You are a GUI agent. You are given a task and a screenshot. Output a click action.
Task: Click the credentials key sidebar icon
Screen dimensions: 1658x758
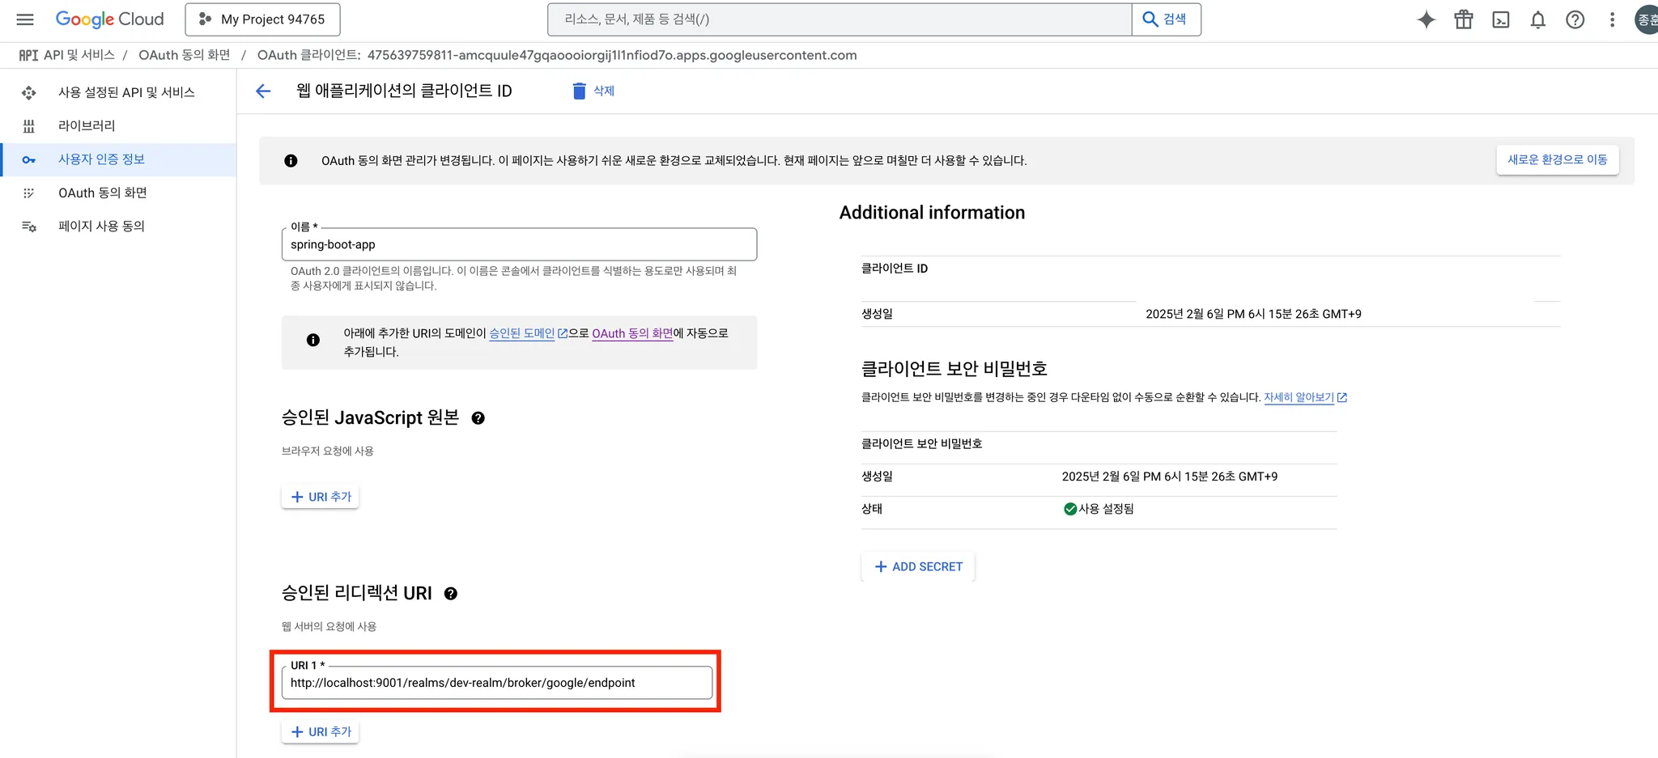(29, 159)
